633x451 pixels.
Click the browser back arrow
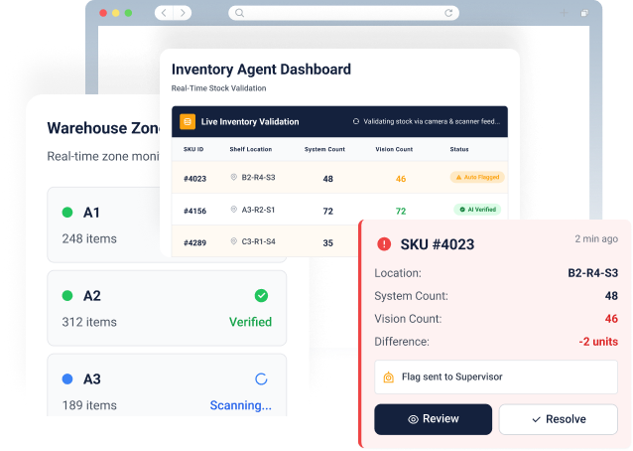(165, 13)
